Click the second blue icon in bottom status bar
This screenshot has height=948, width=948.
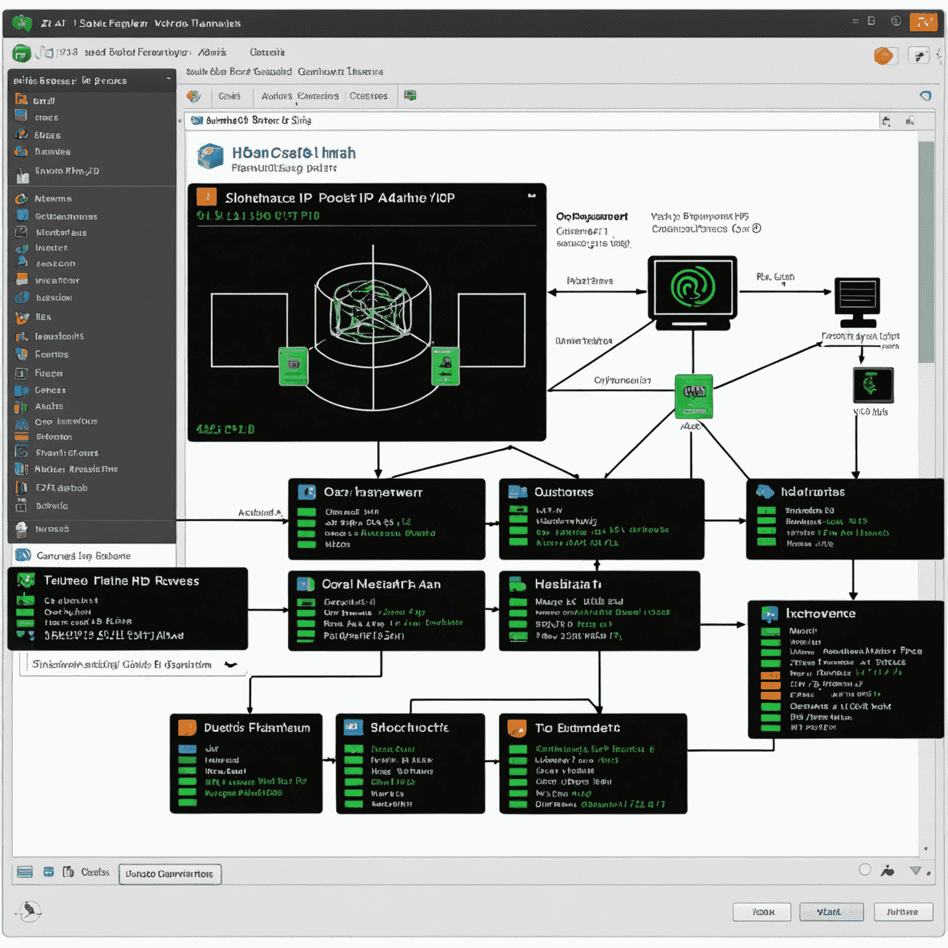[x=49, y=872]
